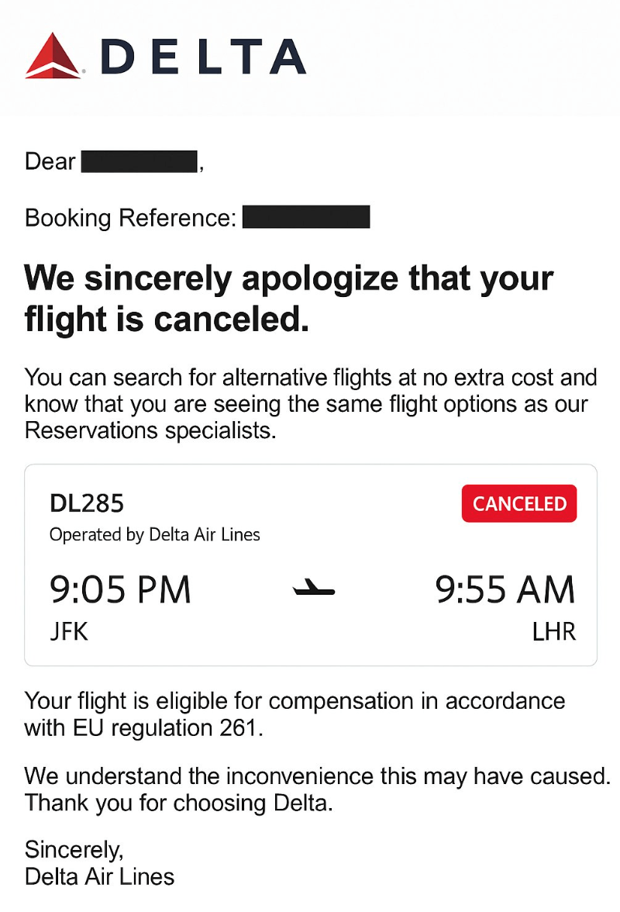The image size is (620, 912).
Task: Click the "Sincerely," closing line
Action: (x=74, y=849)
